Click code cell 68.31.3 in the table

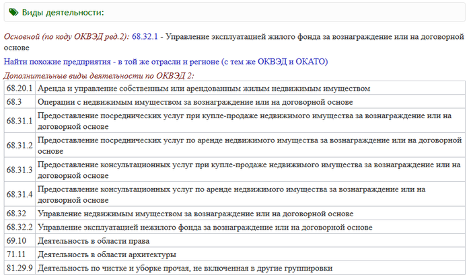[20, 169]
